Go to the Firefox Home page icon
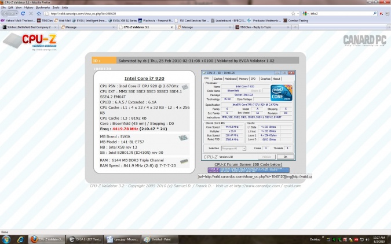391x244 pixels. pos(39,13)
